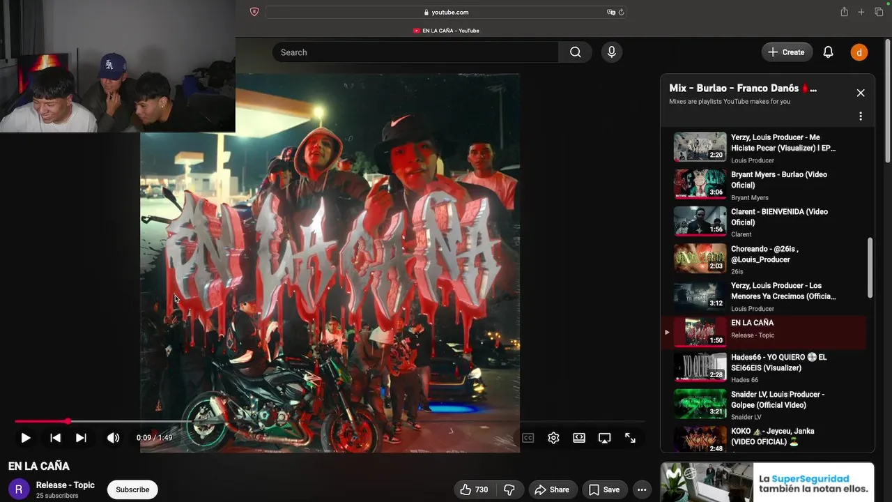Click the red progress bar scrubber handle

68,421
